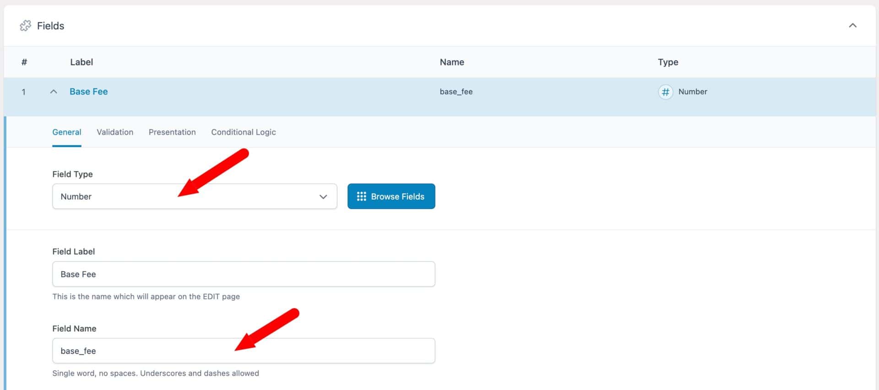879x390 pixels.
Task: Collapse the Fields panel with the top chevron
Action: pos(852,26)
